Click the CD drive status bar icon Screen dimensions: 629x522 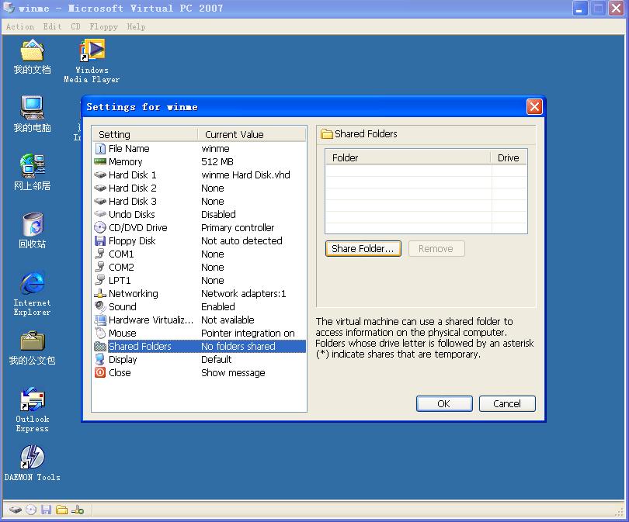[x=31, y=510]
